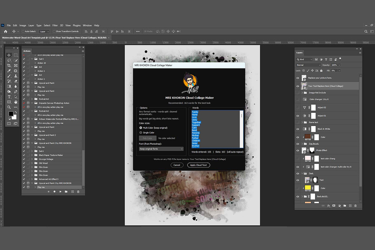This screenshot has width=375, height=250.
Task: Open the Window menu
Action: click(x=87, y=25)
